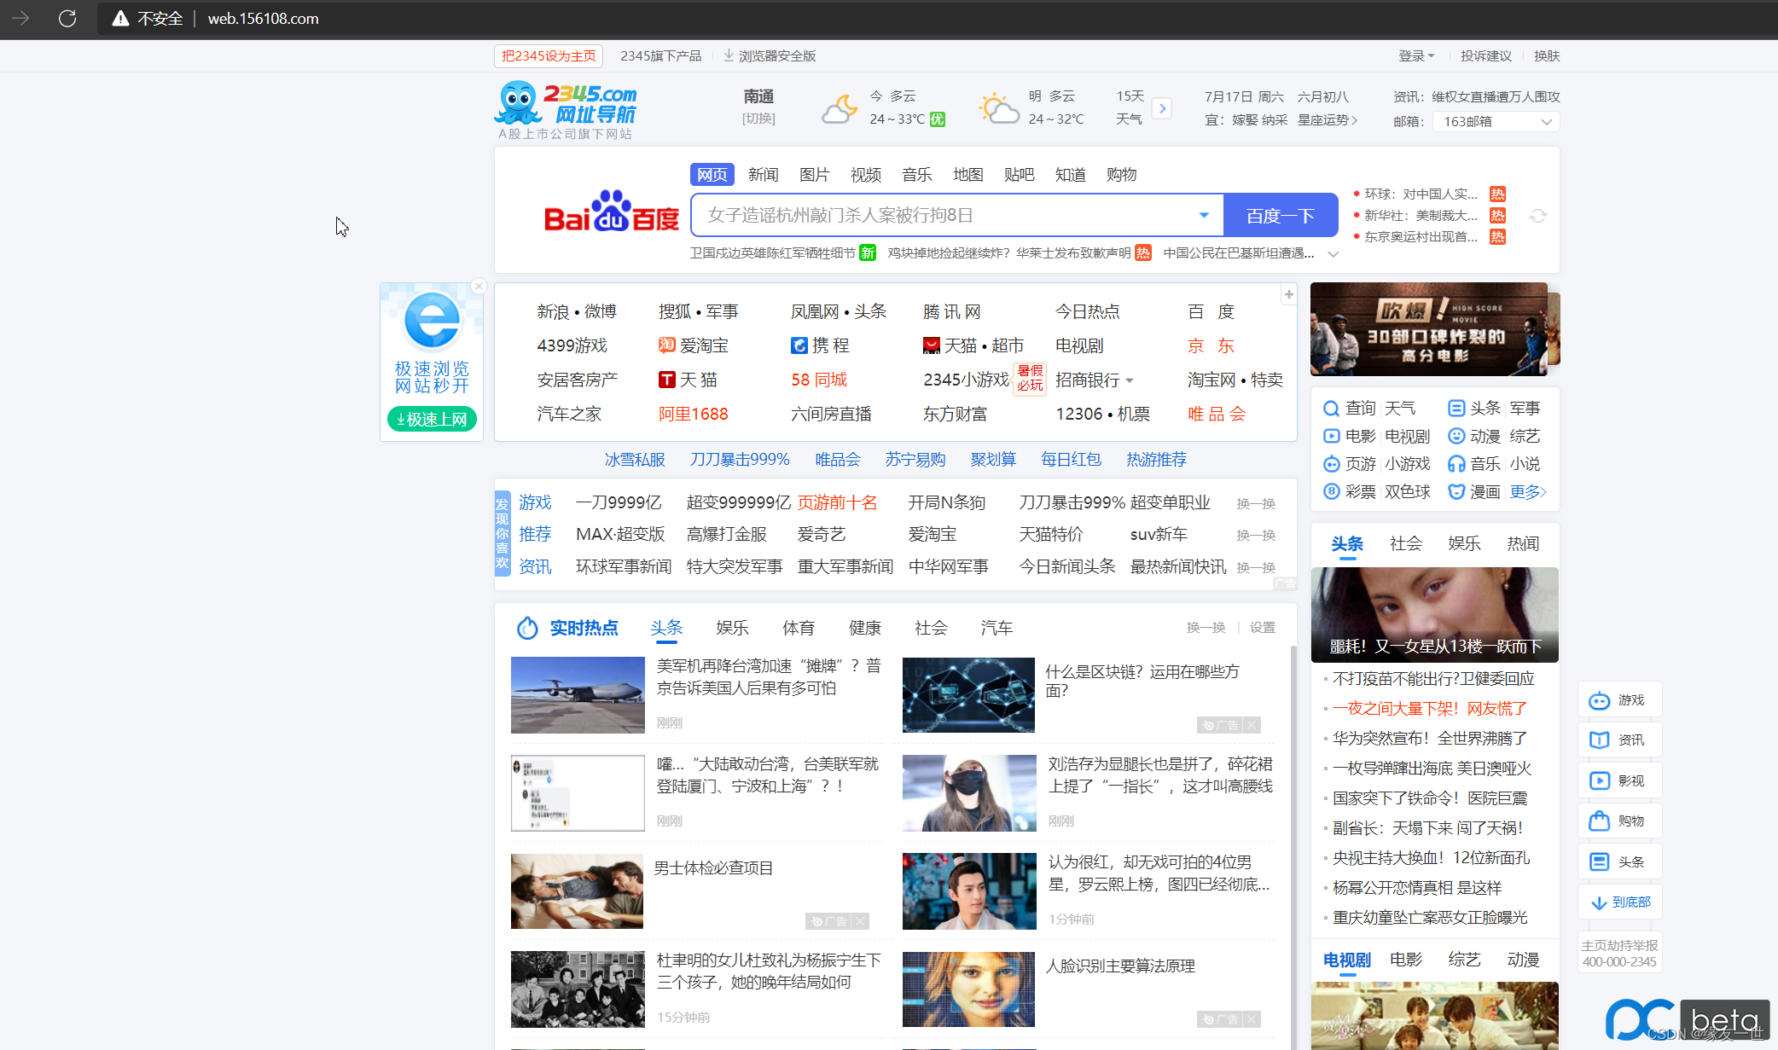
Task: Click the 不安全 security warning icon
Action: [x=120, y=18]
